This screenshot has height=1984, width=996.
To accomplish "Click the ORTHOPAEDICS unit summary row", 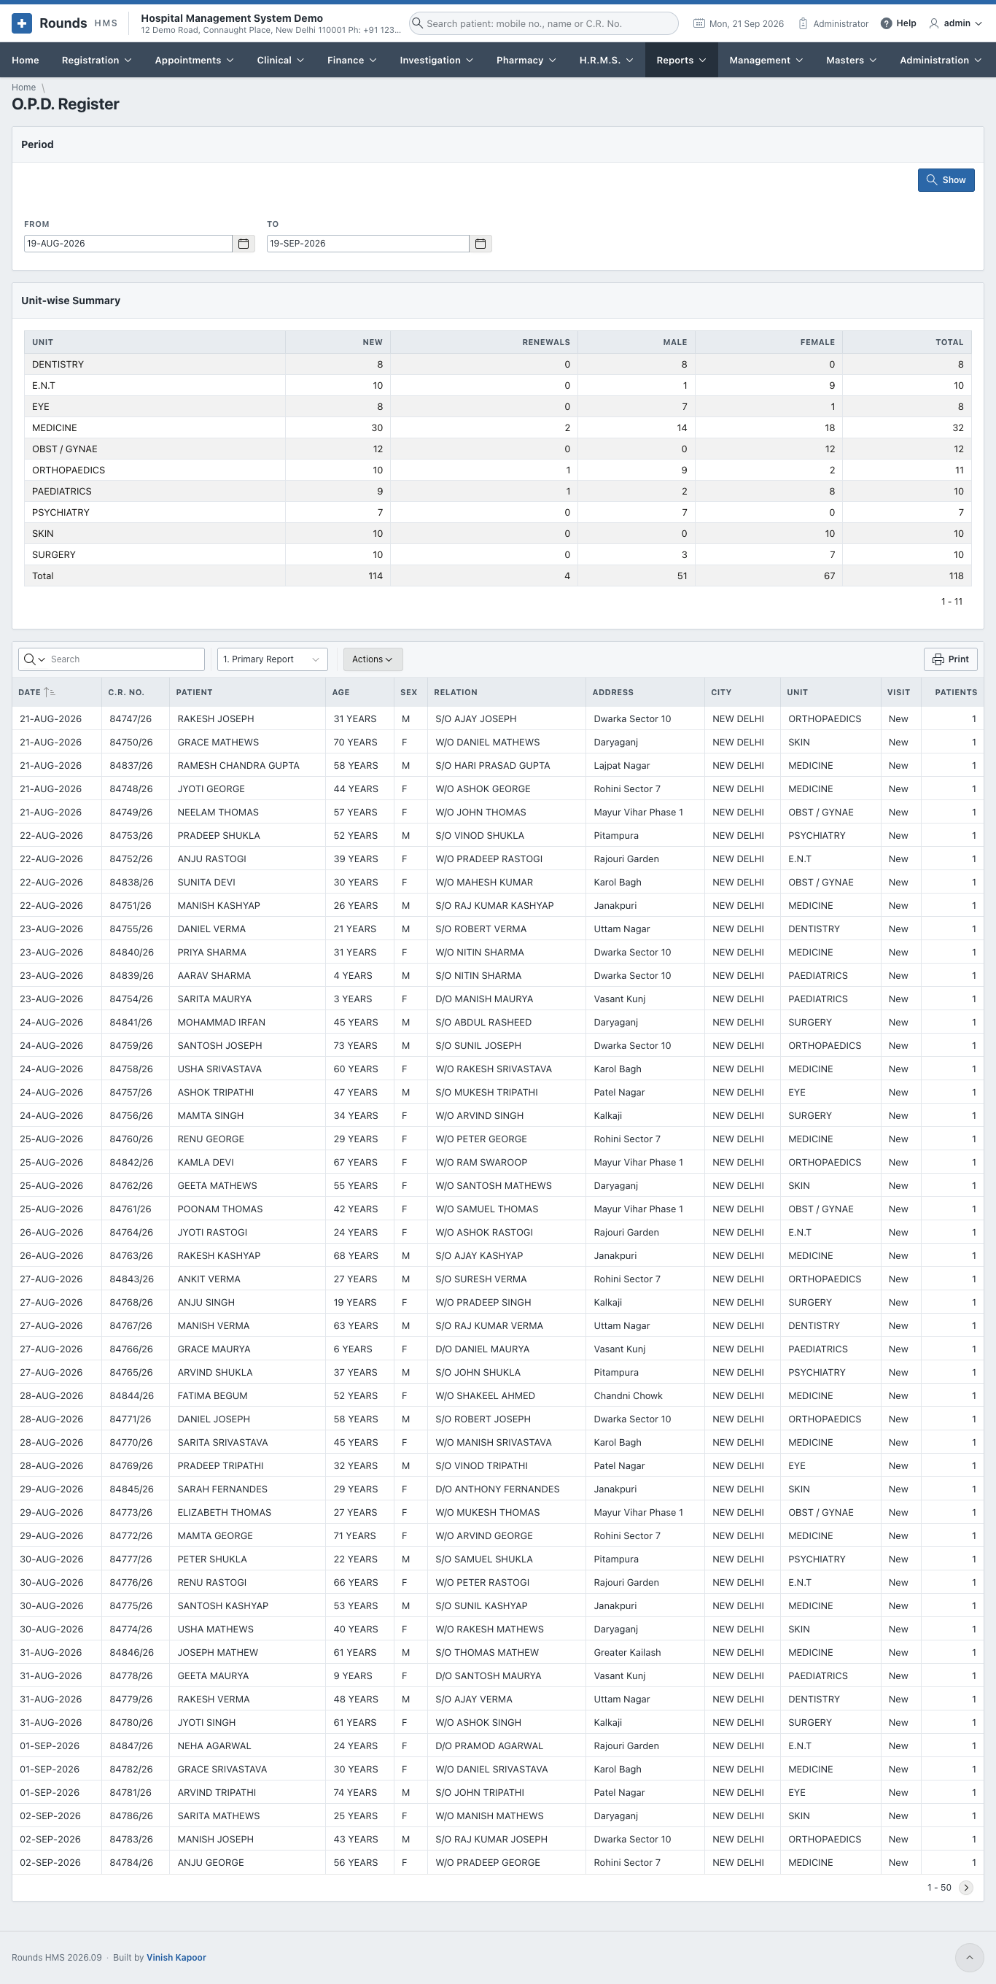I will (497, 470).
